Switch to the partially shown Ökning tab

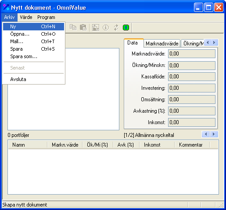pos(192,44)
